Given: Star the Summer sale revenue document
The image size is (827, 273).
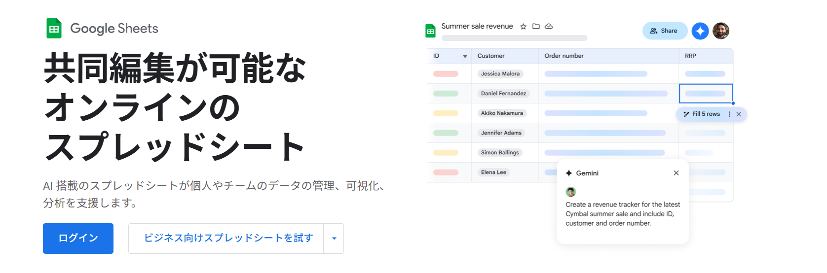Looking at the screenshot, I should 524,27.
